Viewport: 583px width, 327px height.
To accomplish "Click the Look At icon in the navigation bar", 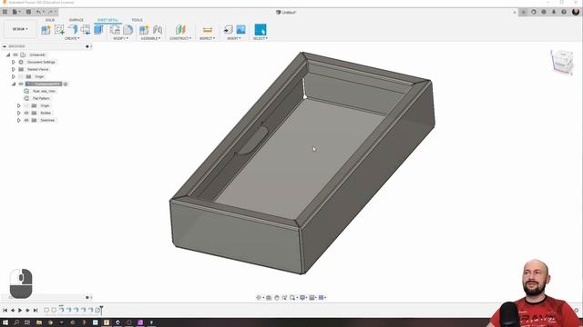I will [x=269, y=297].
